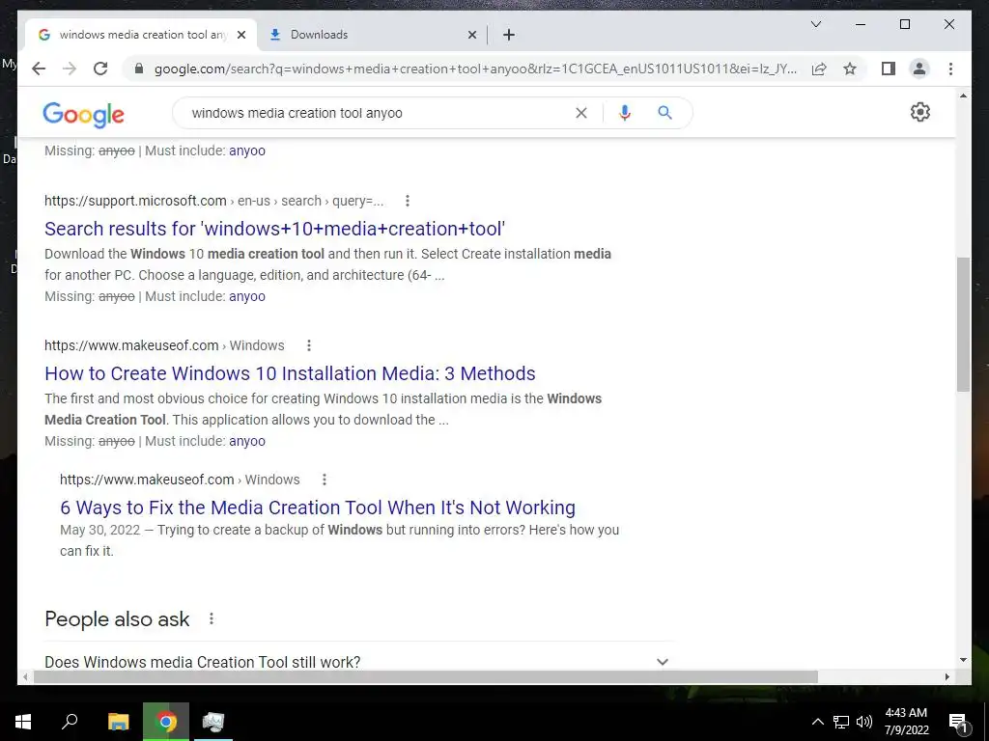
Task: Open the People also ask options menu
Action: click(x=212, y=618)
